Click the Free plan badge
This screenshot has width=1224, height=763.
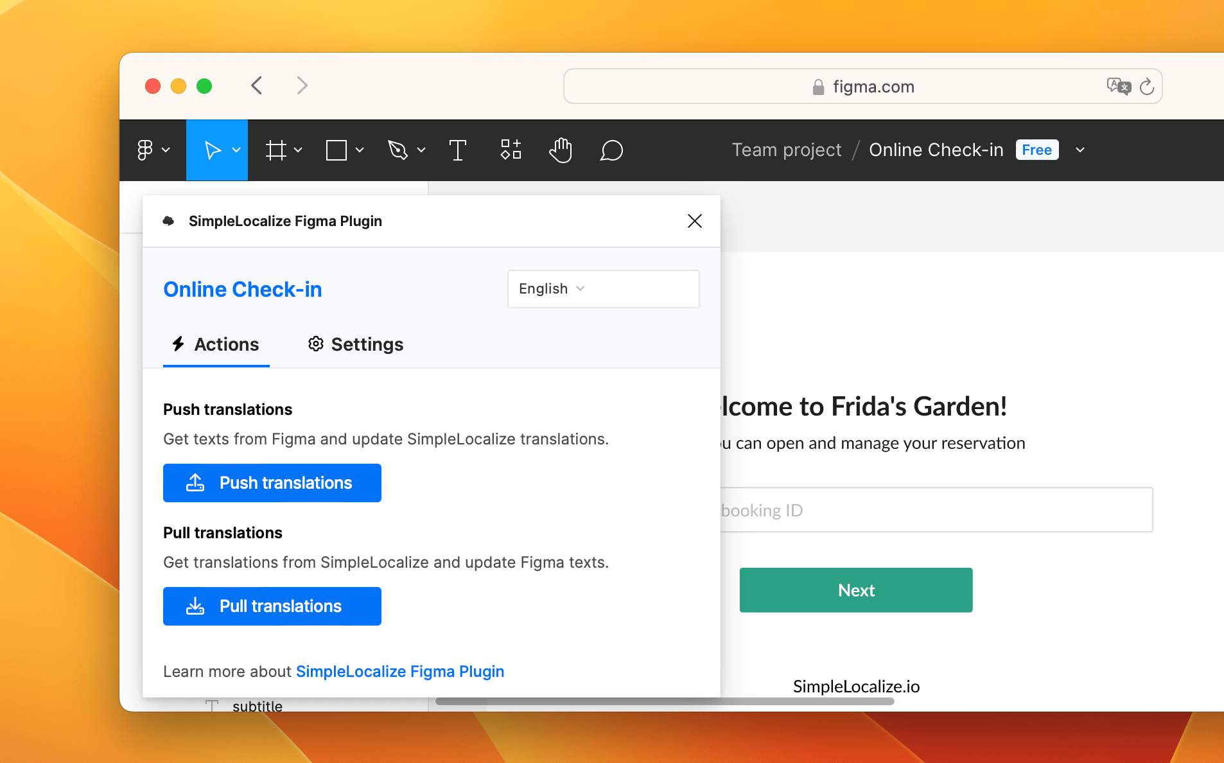(1037, 150)
